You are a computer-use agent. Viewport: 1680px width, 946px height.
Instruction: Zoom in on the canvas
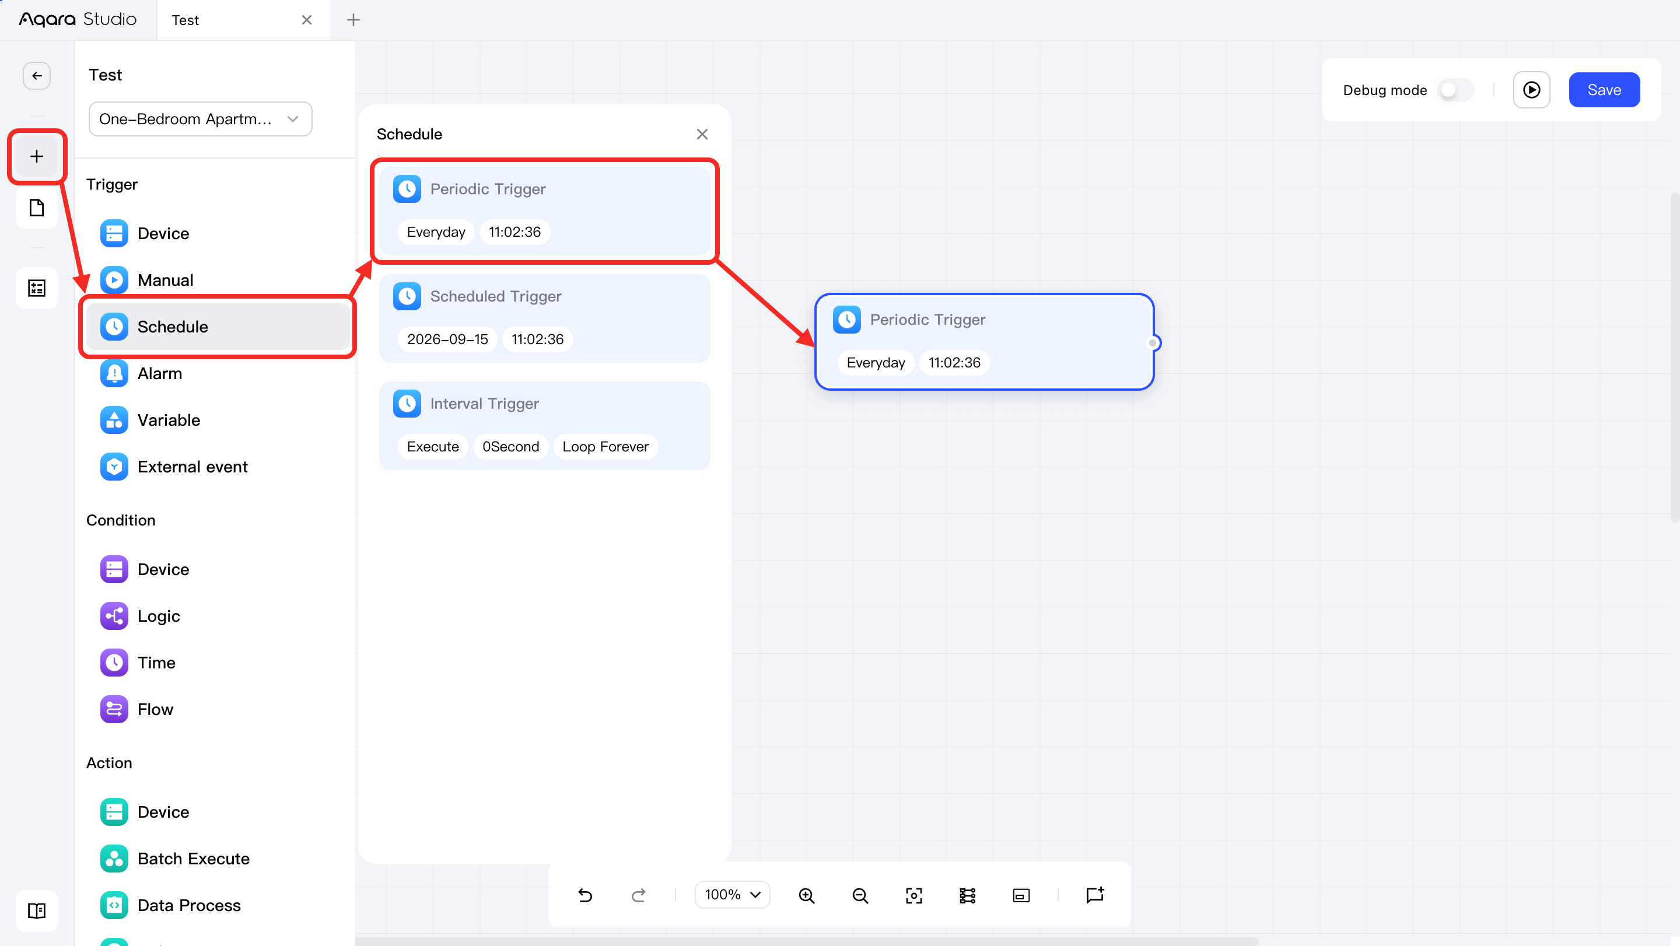coord(807,895)
